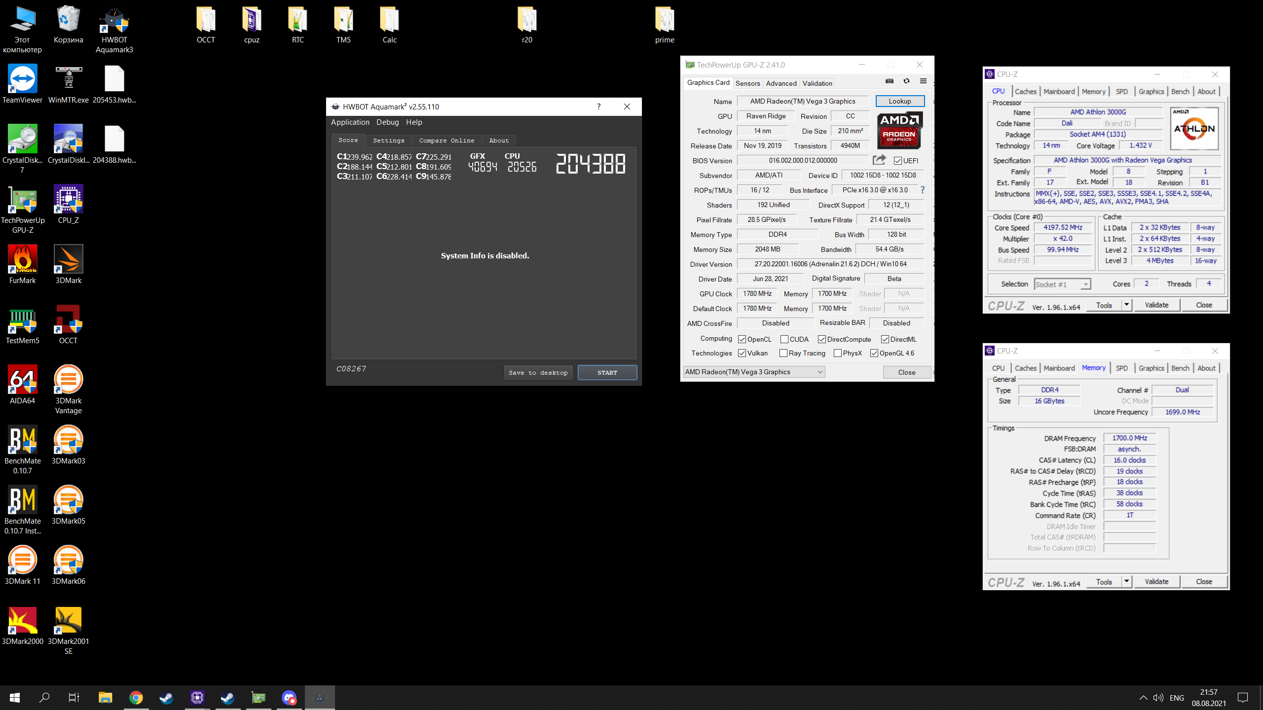The width and height of the screenshot is (1263, 710).
Task: Click GPU-Z refresh icon
Action: coord(906,81)
